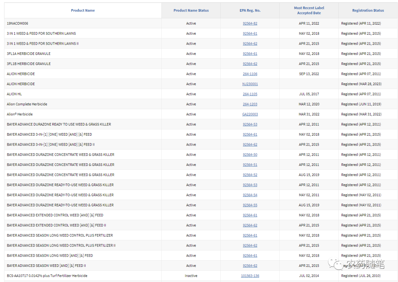The height and width of the screenshot is (282, 398).
Task: Select the product name ALION HL
Action: click(x=14, y=94)
